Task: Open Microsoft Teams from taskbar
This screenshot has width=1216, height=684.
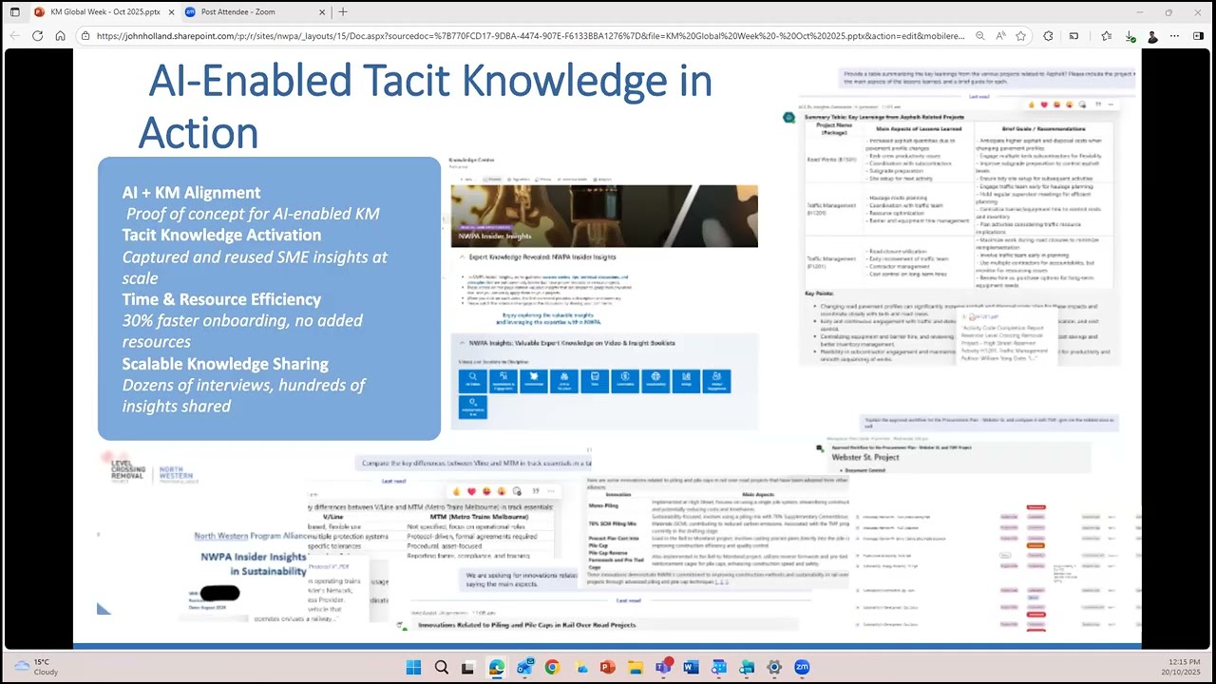Action: click(663, 667)
